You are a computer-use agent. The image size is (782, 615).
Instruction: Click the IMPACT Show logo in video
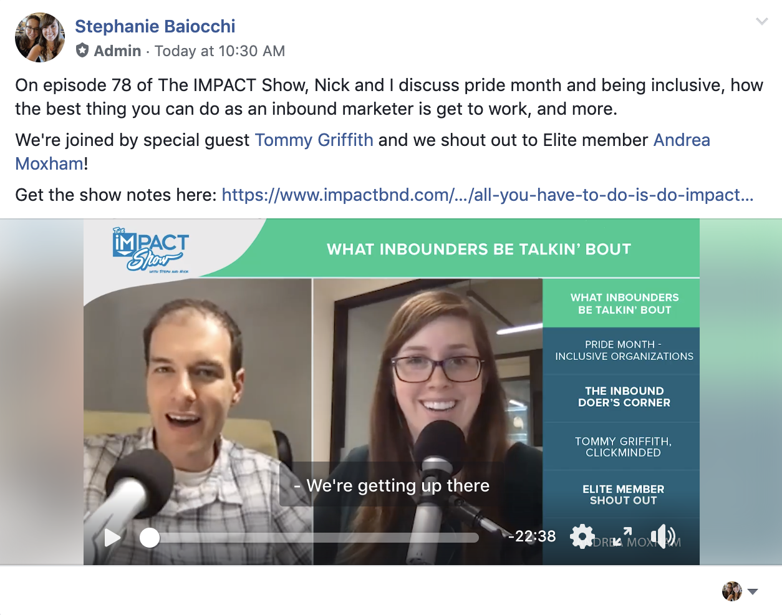(150, 249)
